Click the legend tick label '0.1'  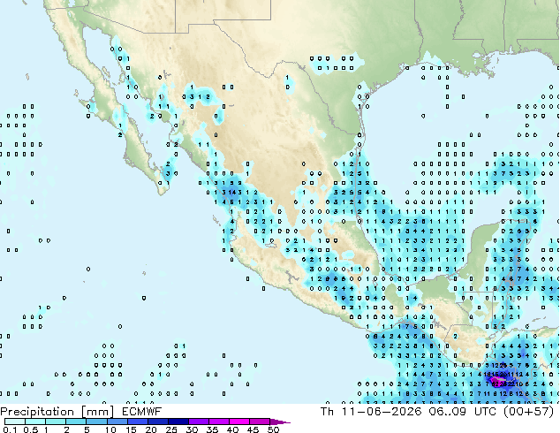[x=10, y=429]
